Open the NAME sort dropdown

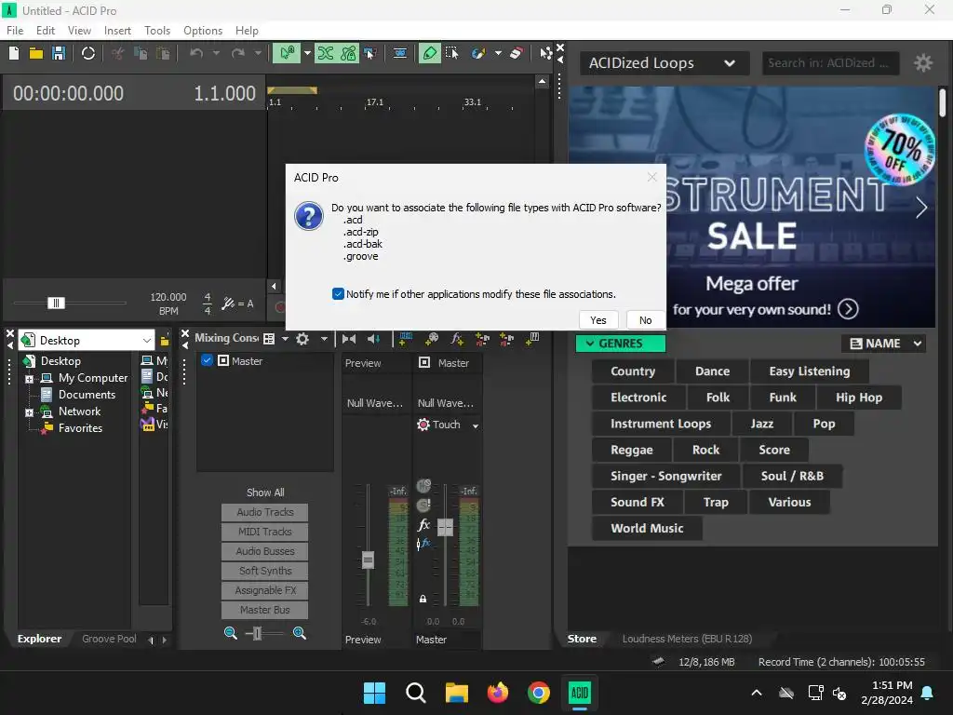(884, 344)
